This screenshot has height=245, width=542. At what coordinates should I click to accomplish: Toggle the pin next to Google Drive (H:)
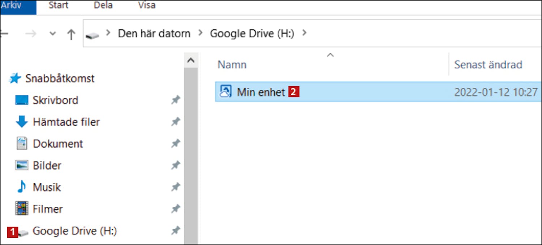176,231
